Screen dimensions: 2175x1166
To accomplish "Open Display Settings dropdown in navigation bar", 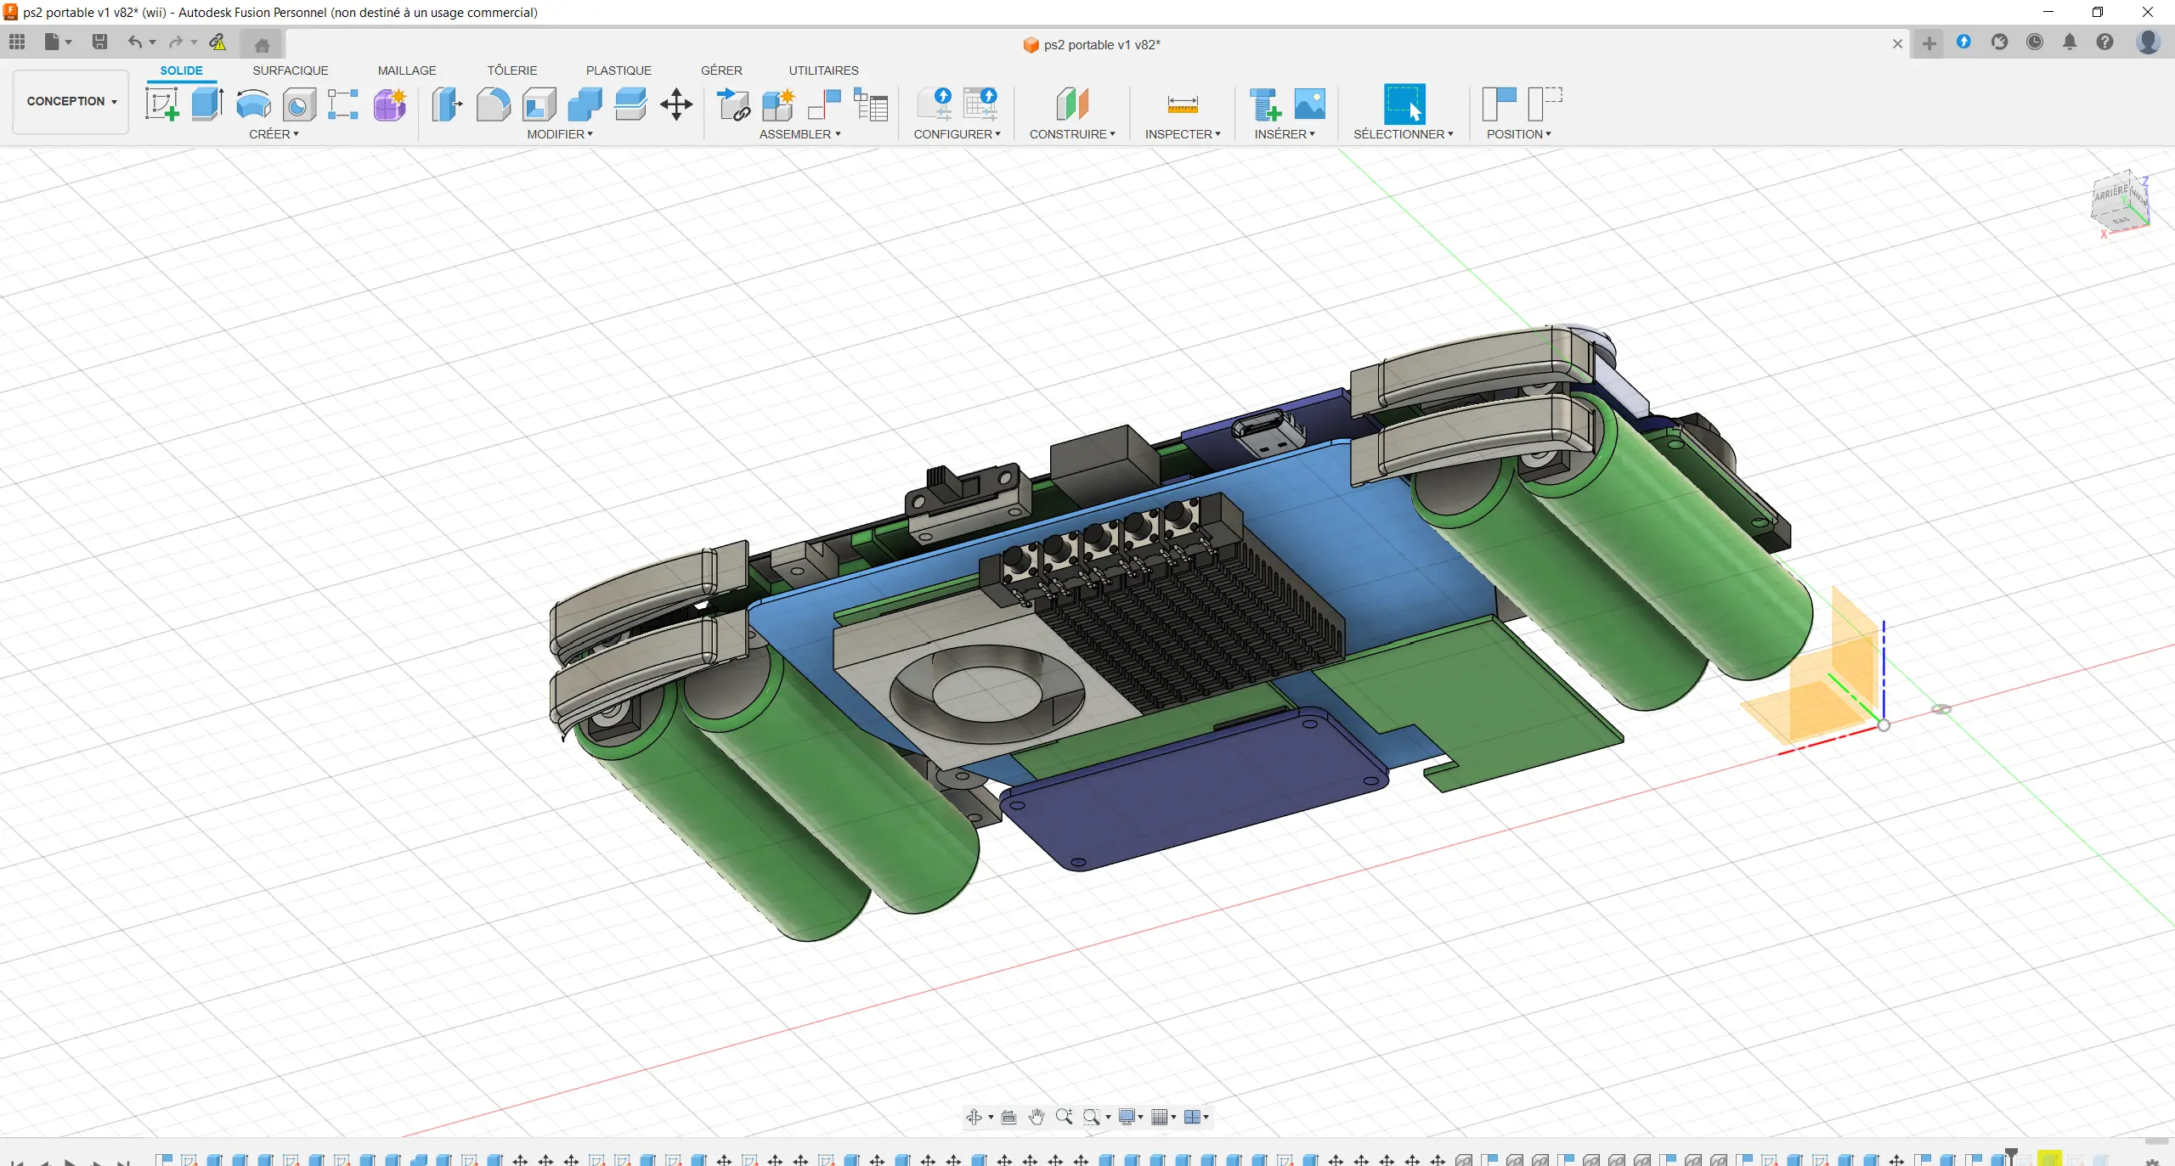I will (1131, 1117).
